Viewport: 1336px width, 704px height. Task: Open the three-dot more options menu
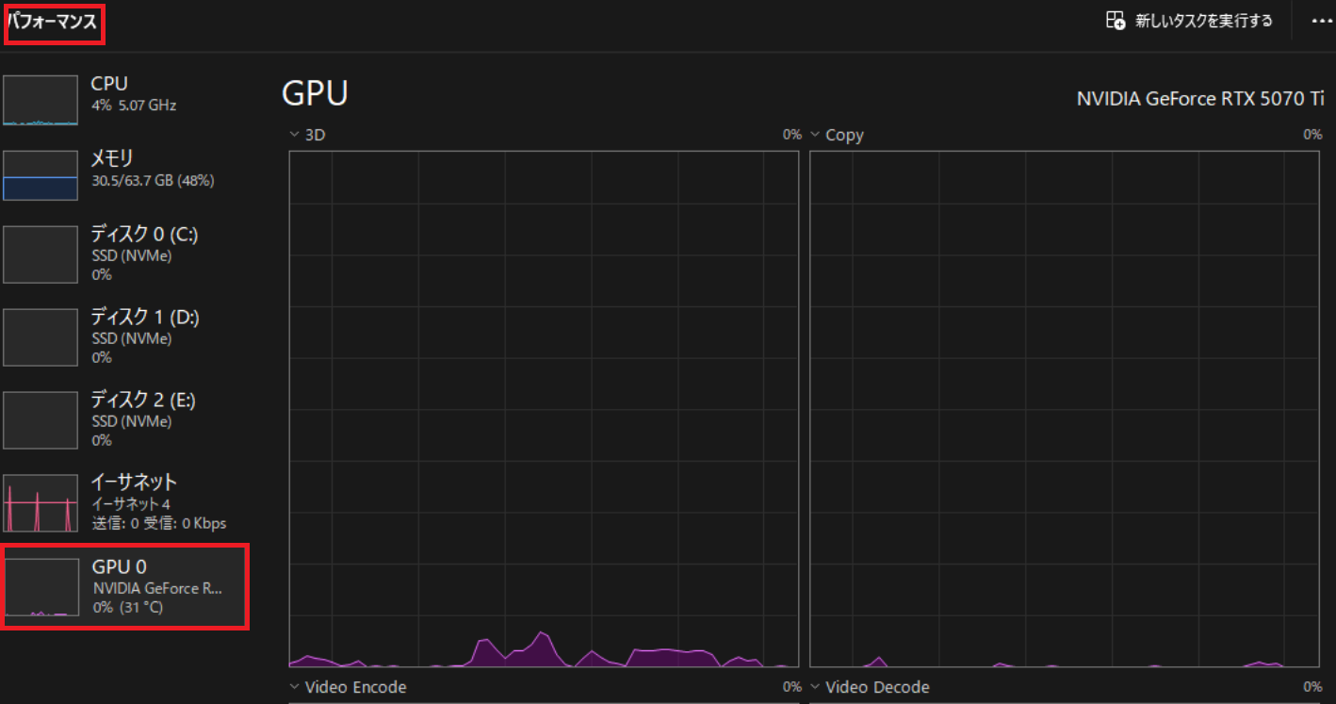coord(1322,21)
